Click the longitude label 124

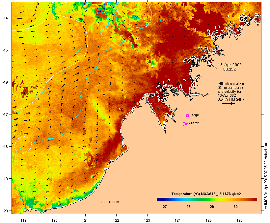coord(178,220)
